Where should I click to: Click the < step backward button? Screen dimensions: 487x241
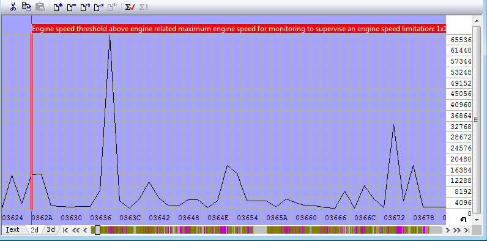pyautogui.click(x=85, y=230)
